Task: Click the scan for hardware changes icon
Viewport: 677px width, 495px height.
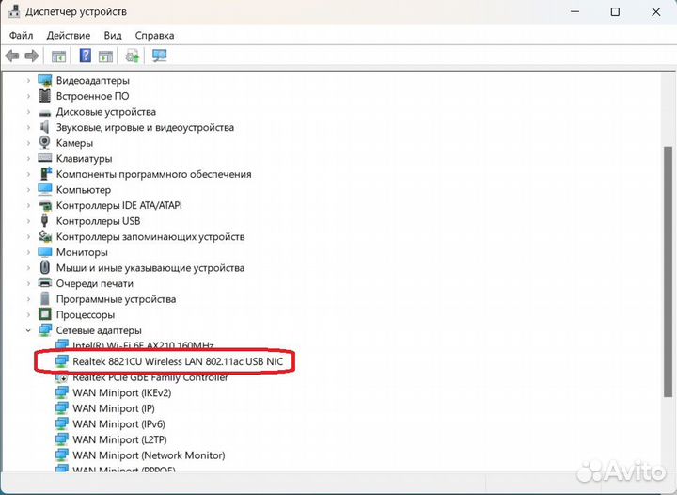Action: pos(159,56)
